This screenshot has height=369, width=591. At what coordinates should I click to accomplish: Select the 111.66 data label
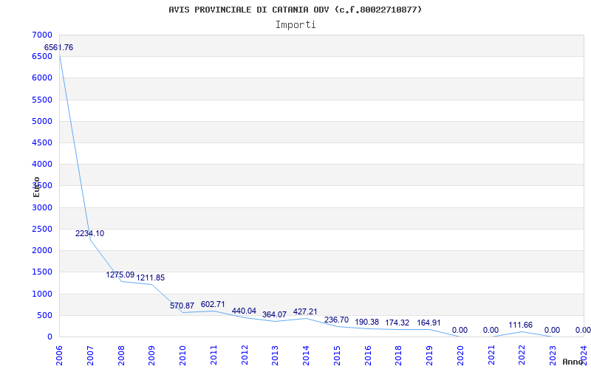(x=521, y=325)
